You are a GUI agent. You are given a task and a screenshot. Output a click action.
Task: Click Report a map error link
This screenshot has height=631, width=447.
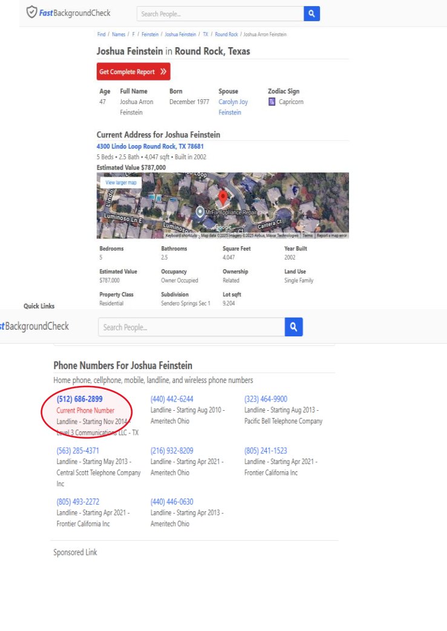(331, 235)
